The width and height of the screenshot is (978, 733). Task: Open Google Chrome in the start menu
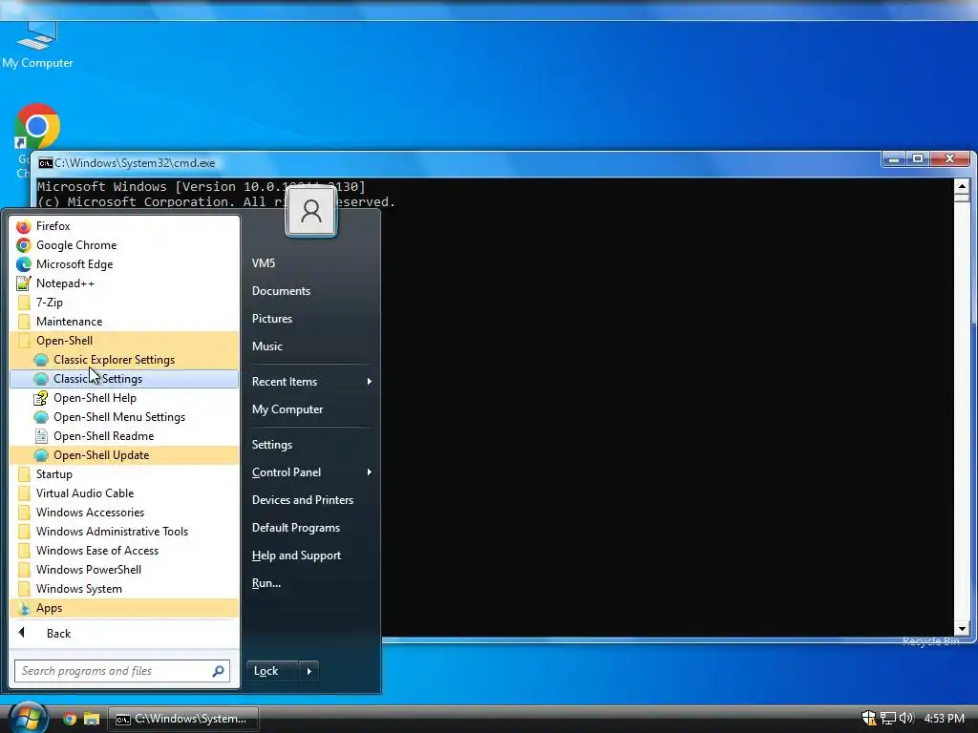pos(124,245)
